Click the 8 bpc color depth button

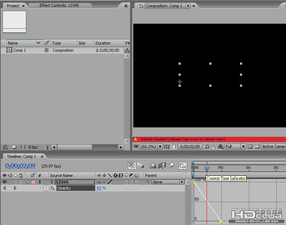33,147
